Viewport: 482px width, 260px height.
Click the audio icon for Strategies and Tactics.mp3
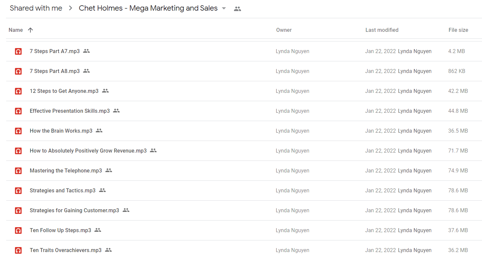18,191
